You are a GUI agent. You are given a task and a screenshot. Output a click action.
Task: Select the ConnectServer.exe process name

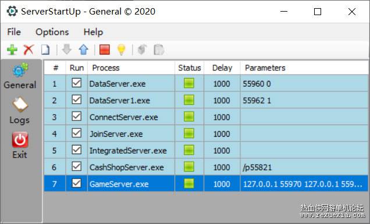pyautogui.click(x=124, y=118)
